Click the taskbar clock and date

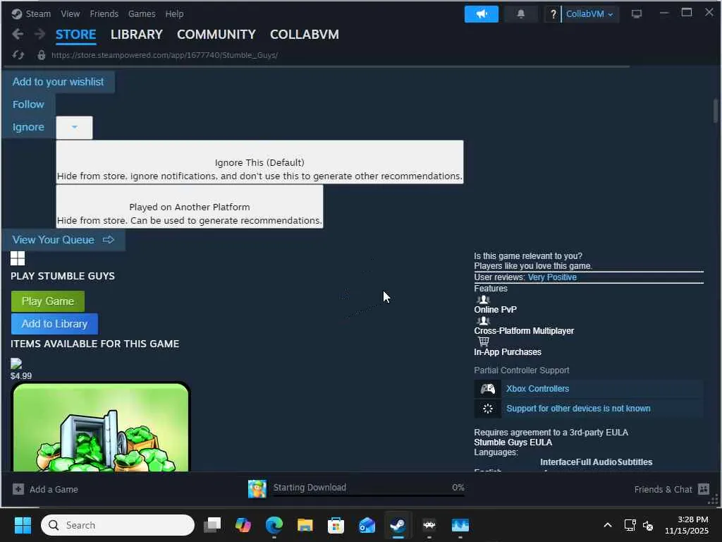pos(686,525)
